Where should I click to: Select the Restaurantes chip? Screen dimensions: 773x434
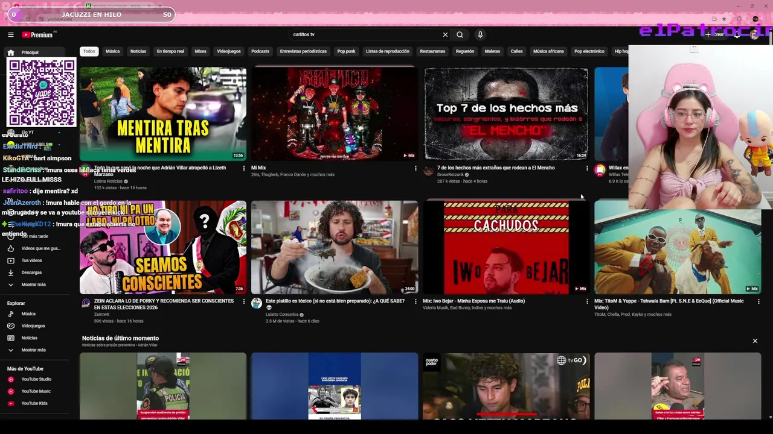coord(432,51)
